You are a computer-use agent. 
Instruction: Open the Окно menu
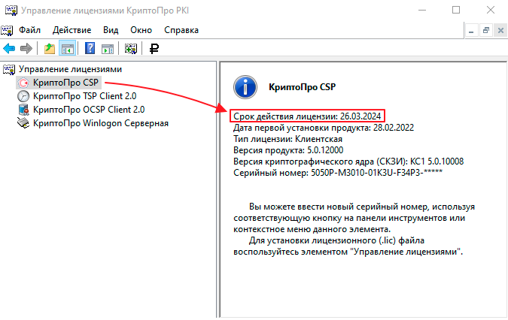141,30
